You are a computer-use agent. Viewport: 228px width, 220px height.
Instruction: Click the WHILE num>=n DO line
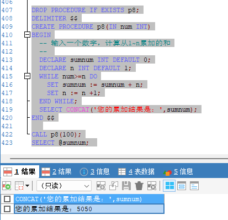68,76
